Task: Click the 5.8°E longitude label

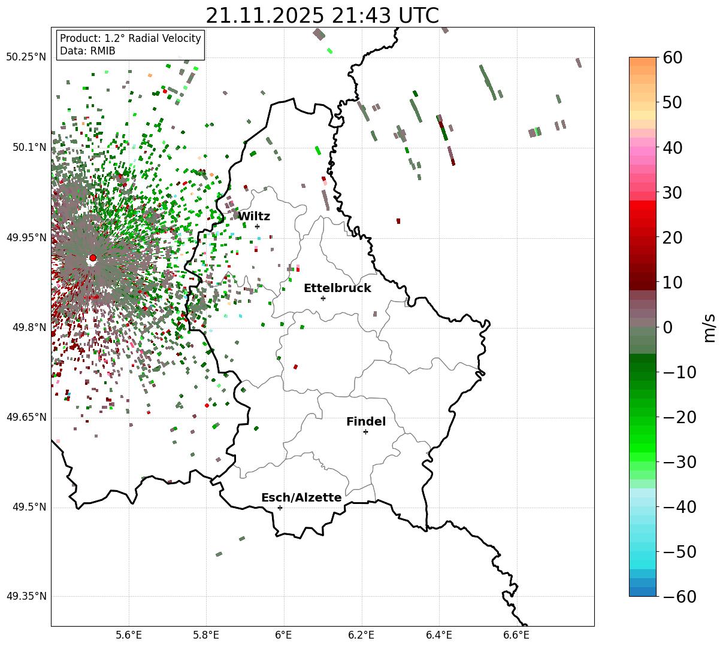Action: 206,635
